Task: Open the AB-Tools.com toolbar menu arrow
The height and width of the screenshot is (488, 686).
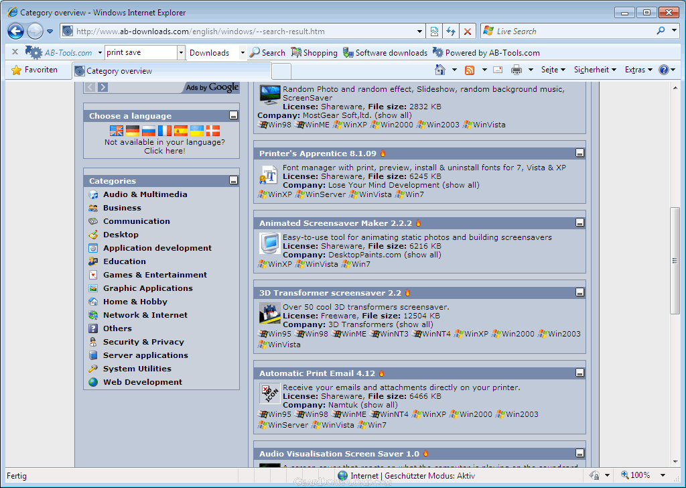Action: [x=100, y=52]
